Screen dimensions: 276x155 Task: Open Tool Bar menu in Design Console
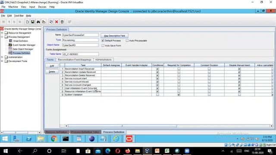click(19, 15)
